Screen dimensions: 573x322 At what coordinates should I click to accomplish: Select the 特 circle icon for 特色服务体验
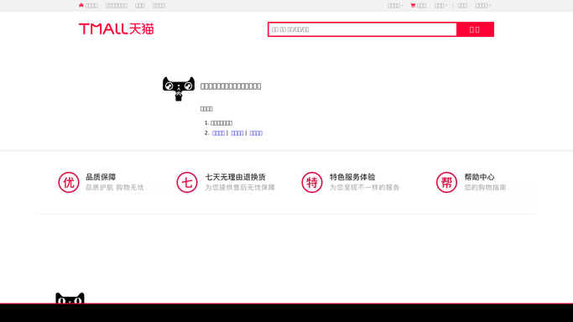click(x=312, y=182)
